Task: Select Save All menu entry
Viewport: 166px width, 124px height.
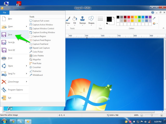Action: coord(14,50)
